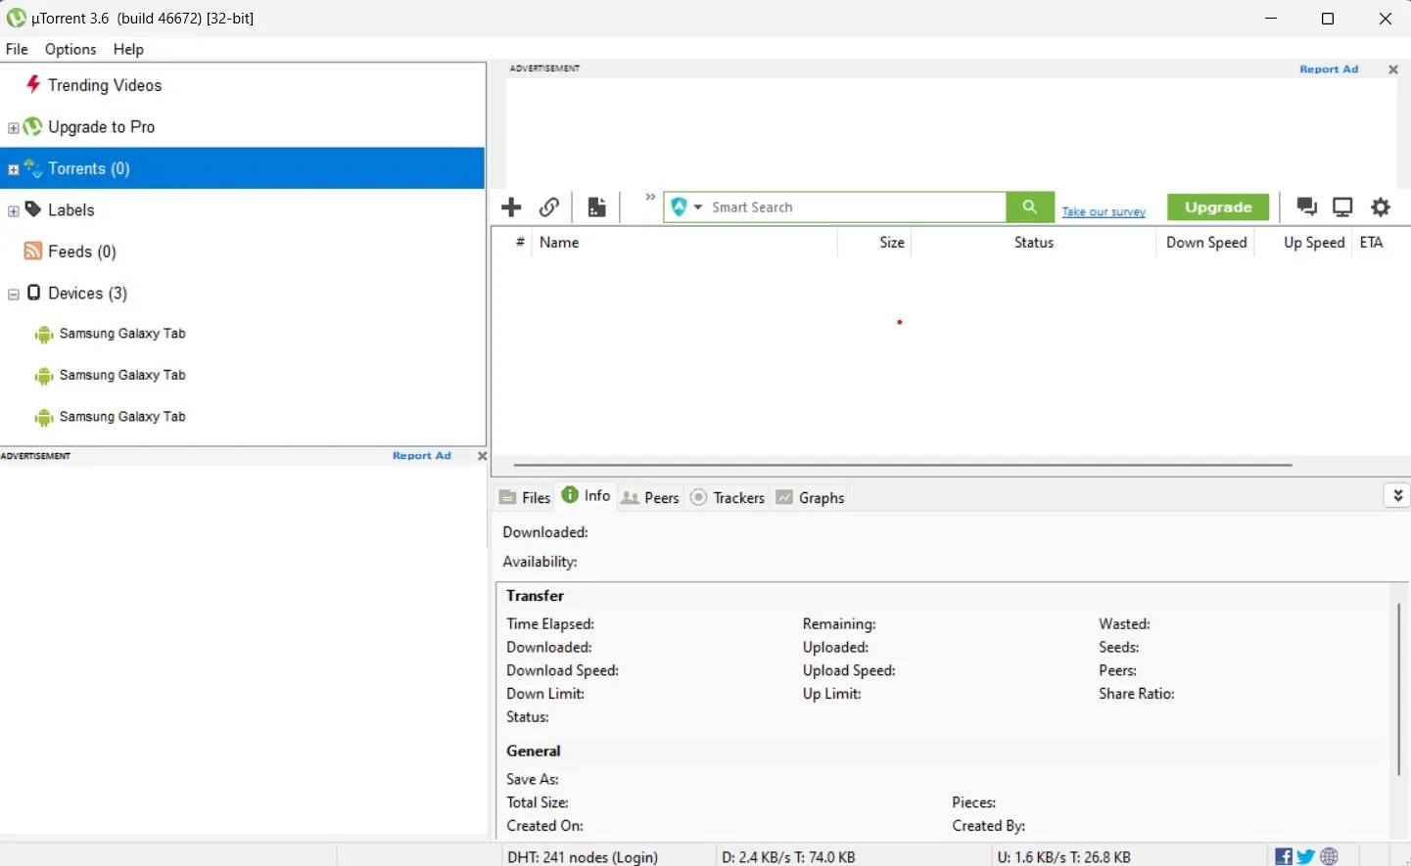Sort torrents by Status column header
The height and width of the screenshot is (866, 1411).
coord(1033,243)
